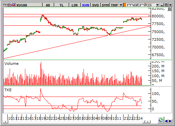
Task: Click the 200, M volume axis label
Action: coord(158,66)
